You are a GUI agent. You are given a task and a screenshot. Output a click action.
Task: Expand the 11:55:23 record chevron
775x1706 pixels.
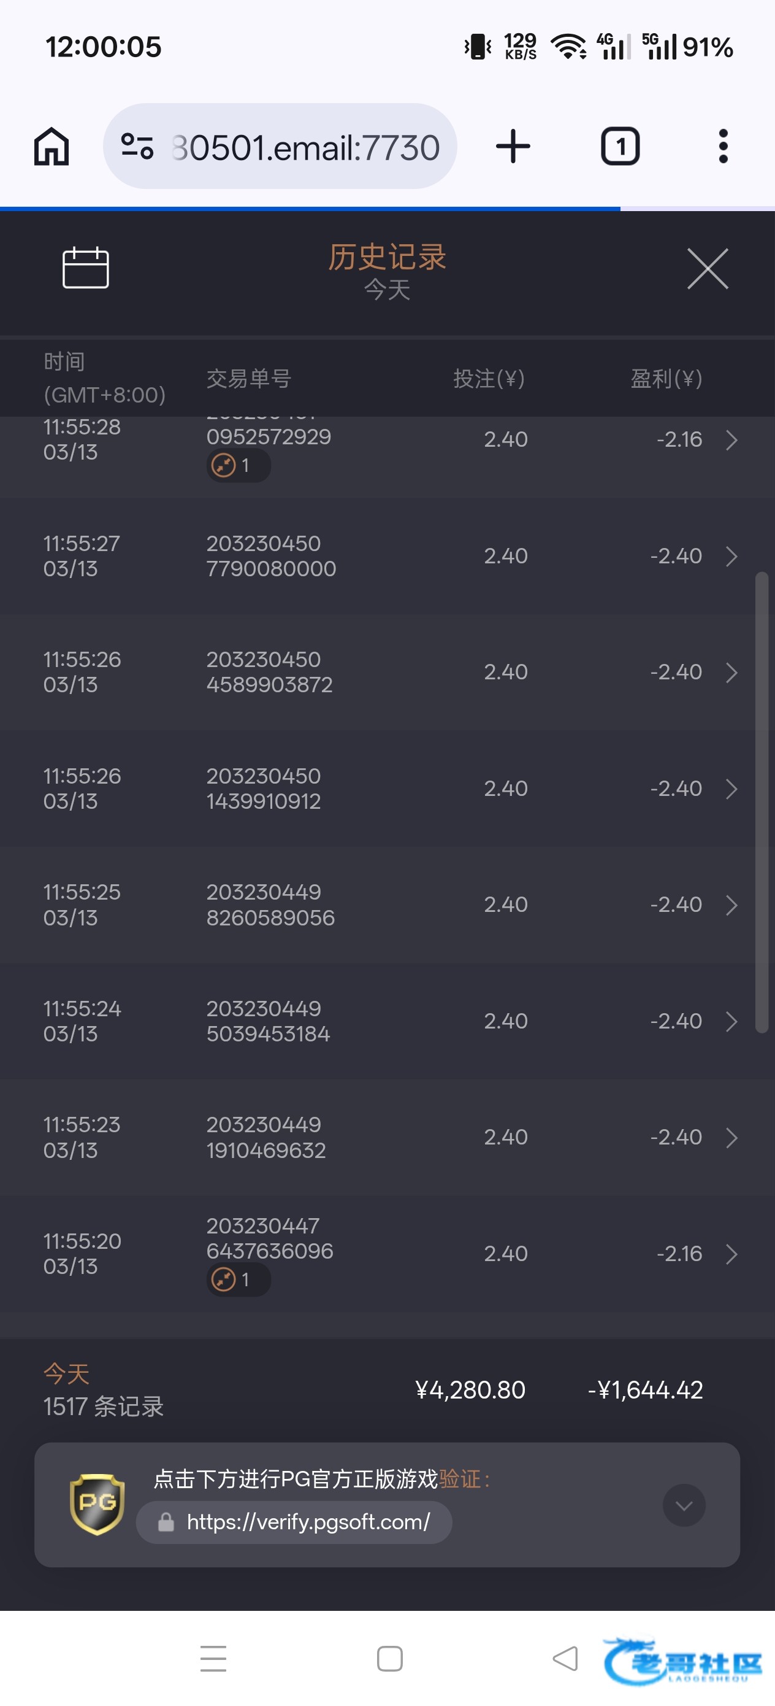point(731,1138)
